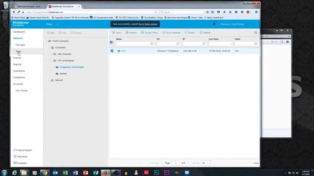The height and width of the screenshot is (176, 314).
Task: Open the Welcome user dropdown
Action: click(238, 24)
